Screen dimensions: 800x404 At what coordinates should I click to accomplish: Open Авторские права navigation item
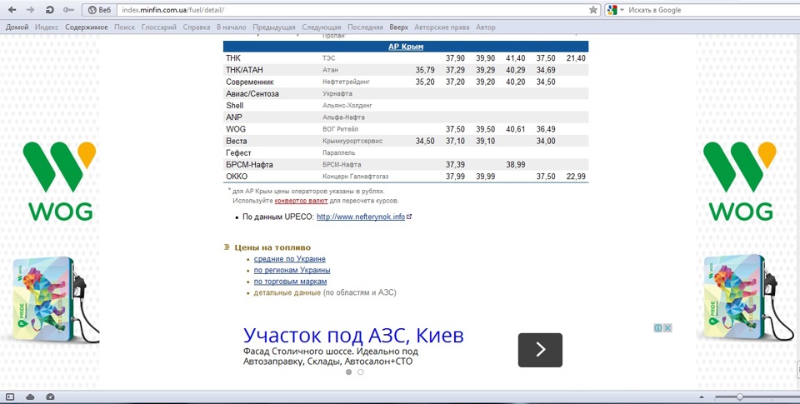pos(442,27)
